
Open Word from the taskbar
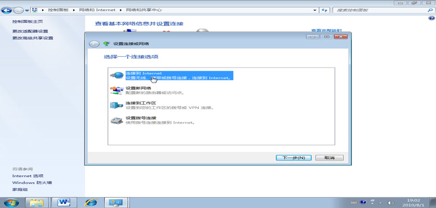click(64, 201)
